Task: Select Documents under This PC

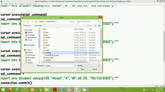Action: [x=31, y=55]
